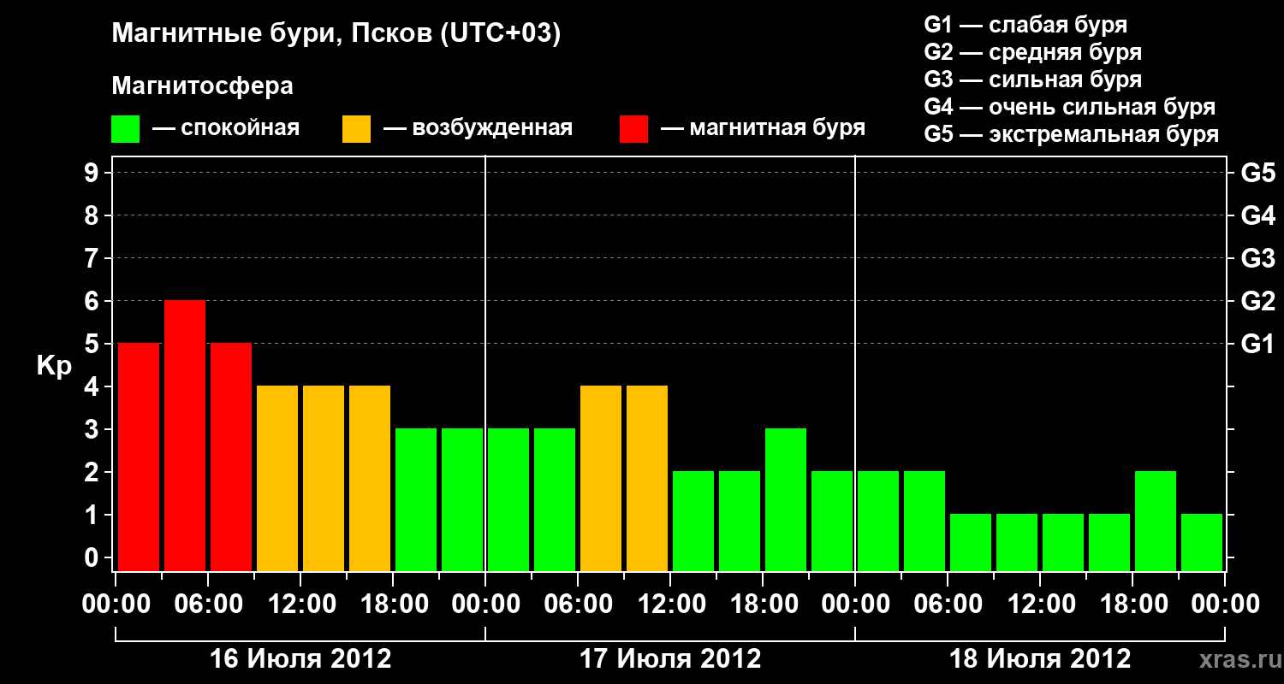
Task: Click the right-axis tick label 'G1'
Action: click(1258, 345)
